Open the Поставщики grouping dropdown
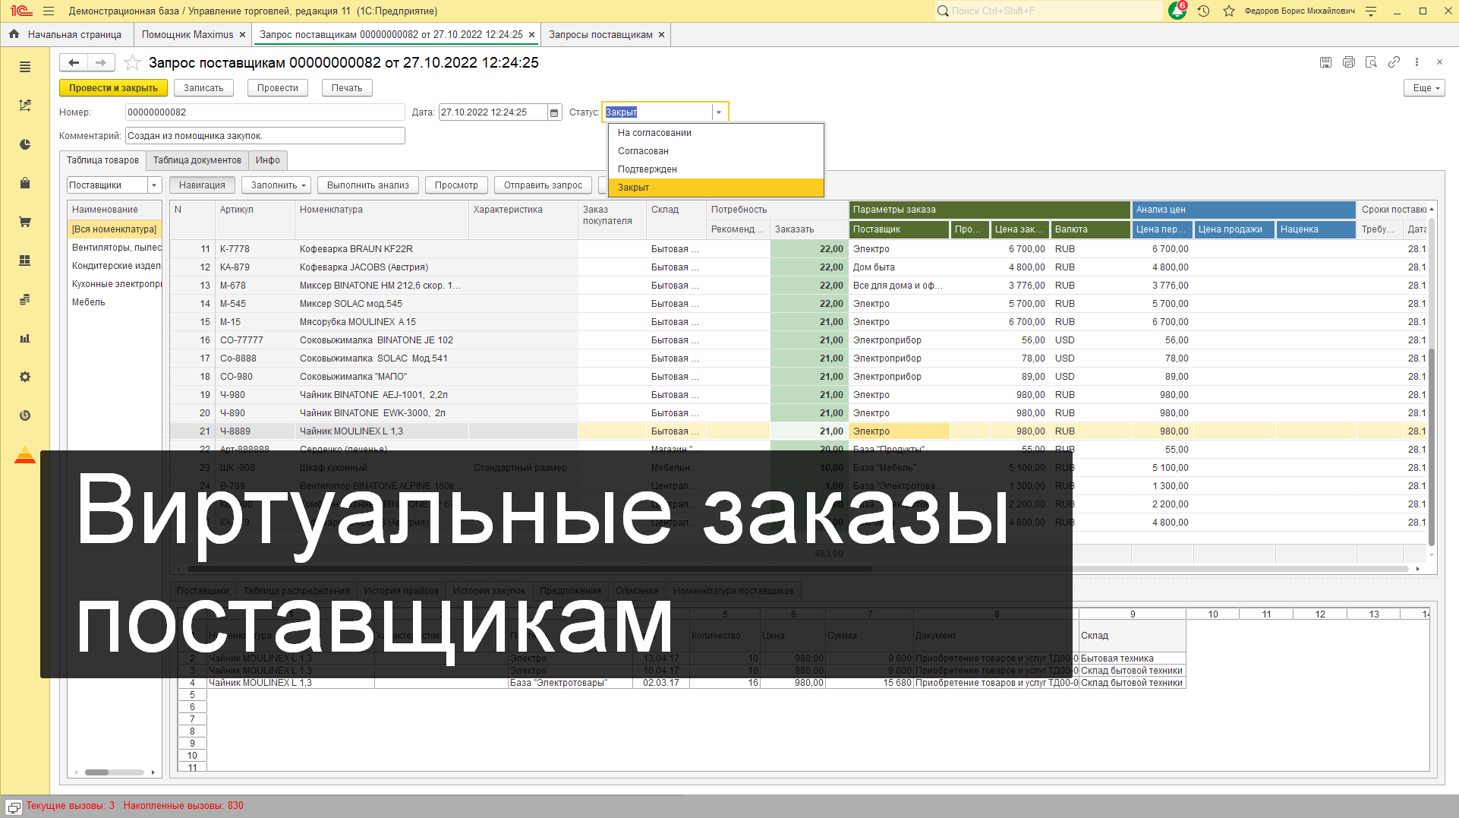This screenshot has height=818, width=1459. pyautogui.click(x=154, y=185)
